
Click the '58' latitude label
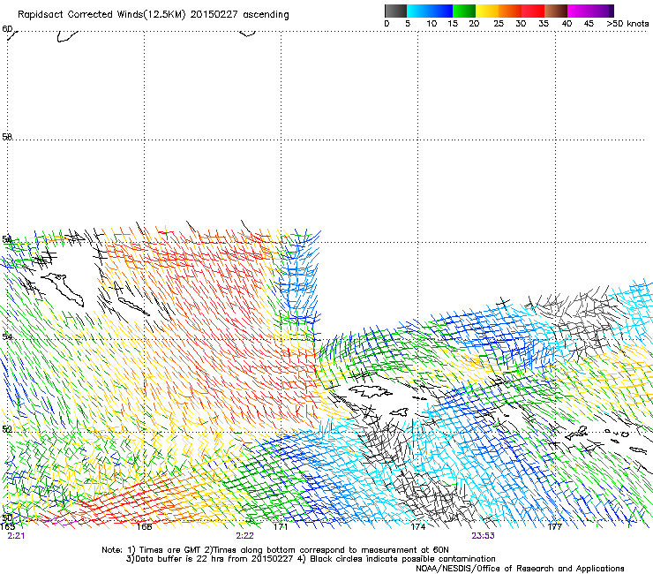7,137
